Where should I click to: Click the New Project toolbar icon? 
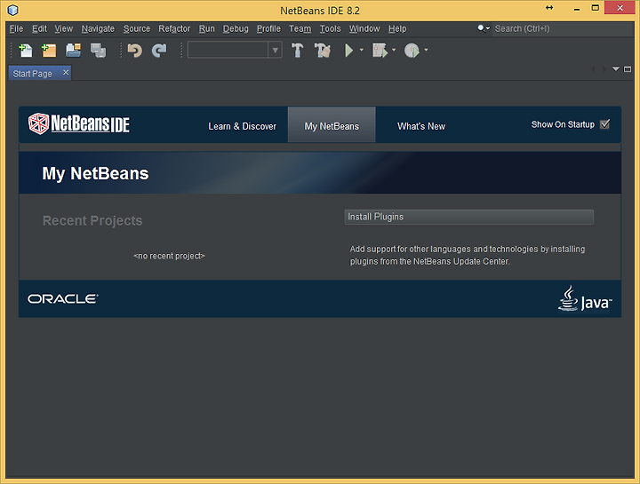[x=49, y=50]
